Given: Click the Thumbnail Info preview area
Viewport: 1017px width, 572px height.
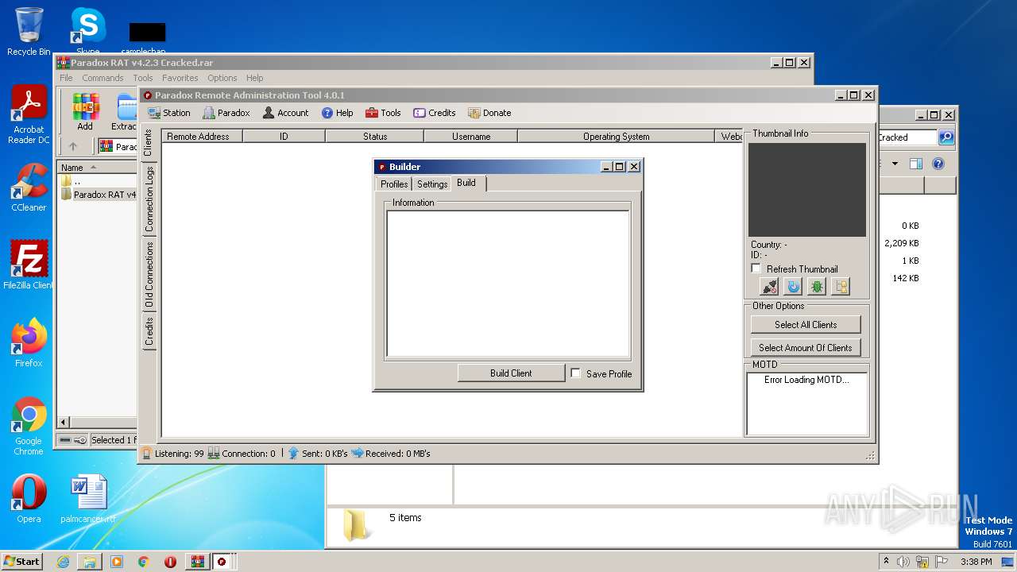Looking at the screenshot, I should point(806,189).
